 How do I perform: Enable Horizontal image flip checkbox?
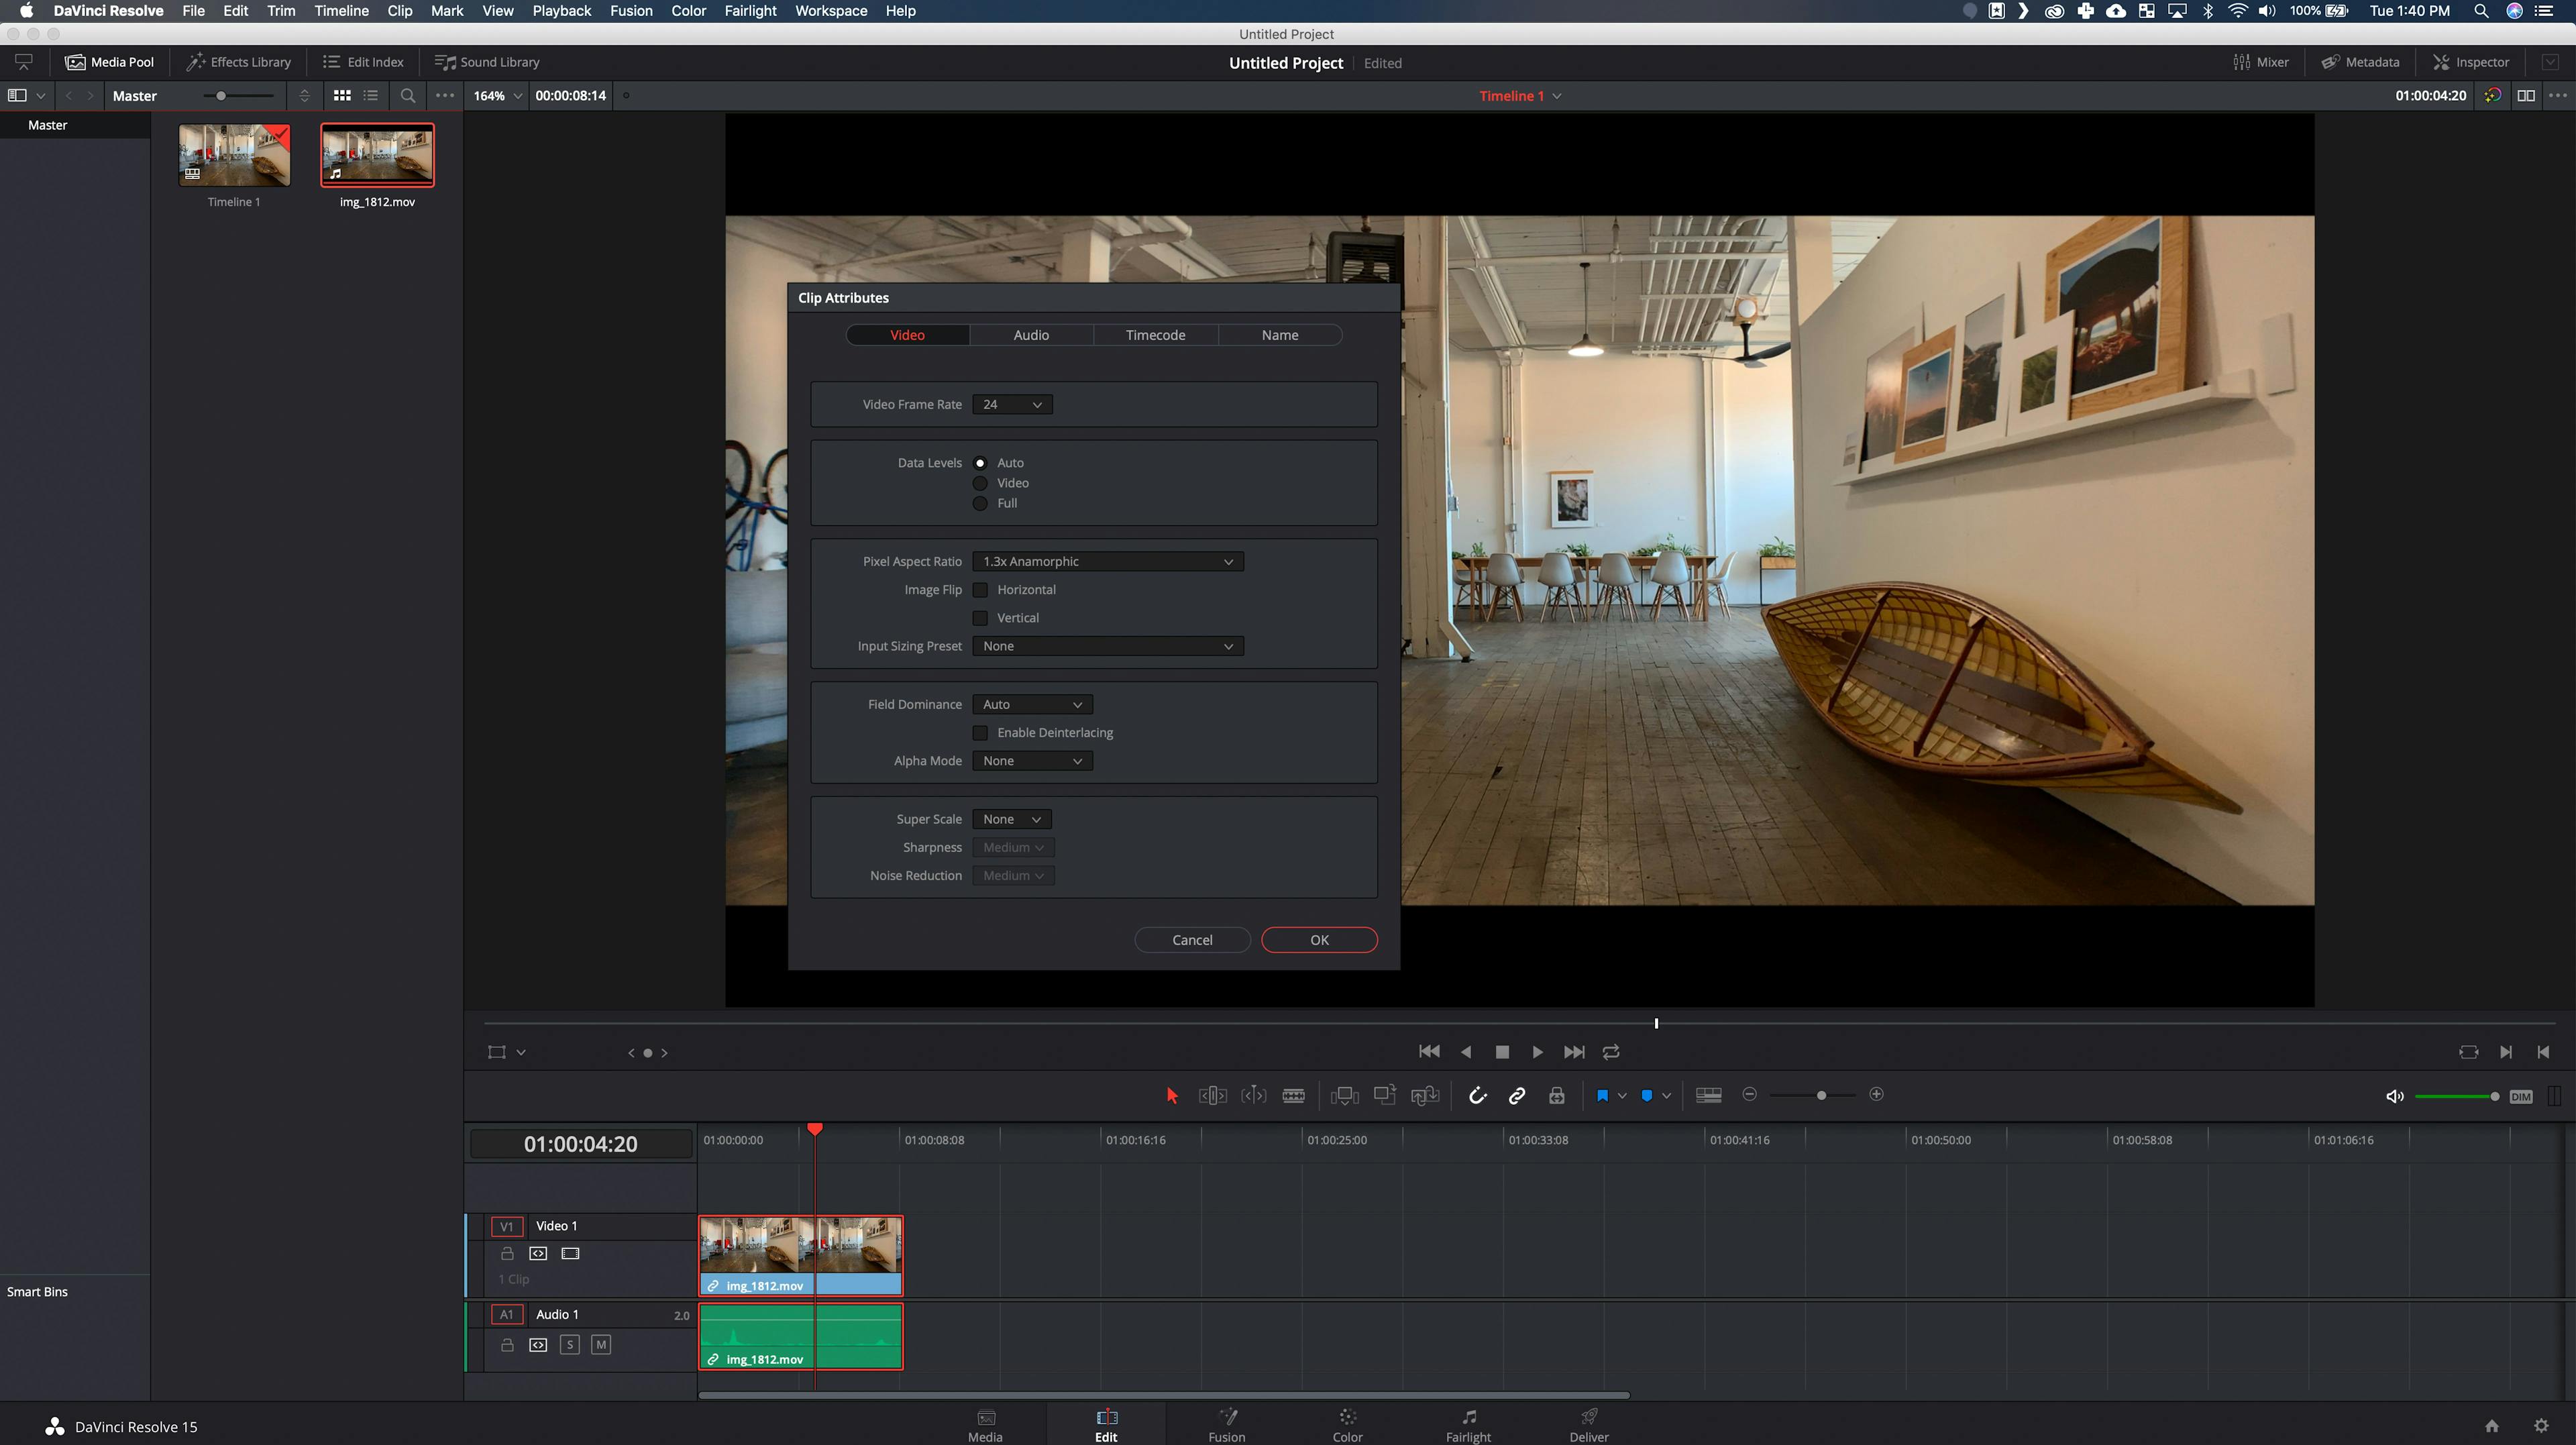tap(980, 590)
